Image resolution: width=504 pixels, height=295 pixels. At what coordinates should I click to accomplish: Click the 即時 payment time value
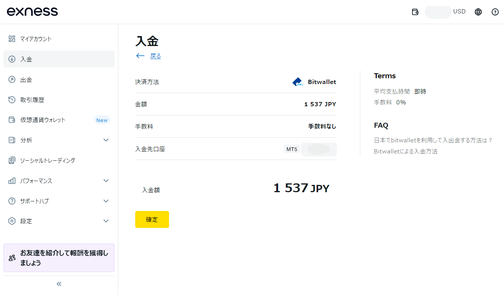420,91
